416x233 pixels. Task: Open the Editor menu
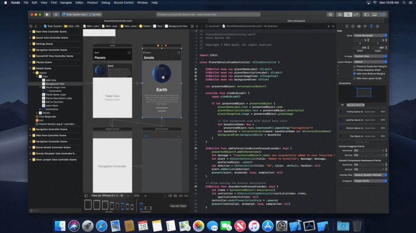coord(80,3)
